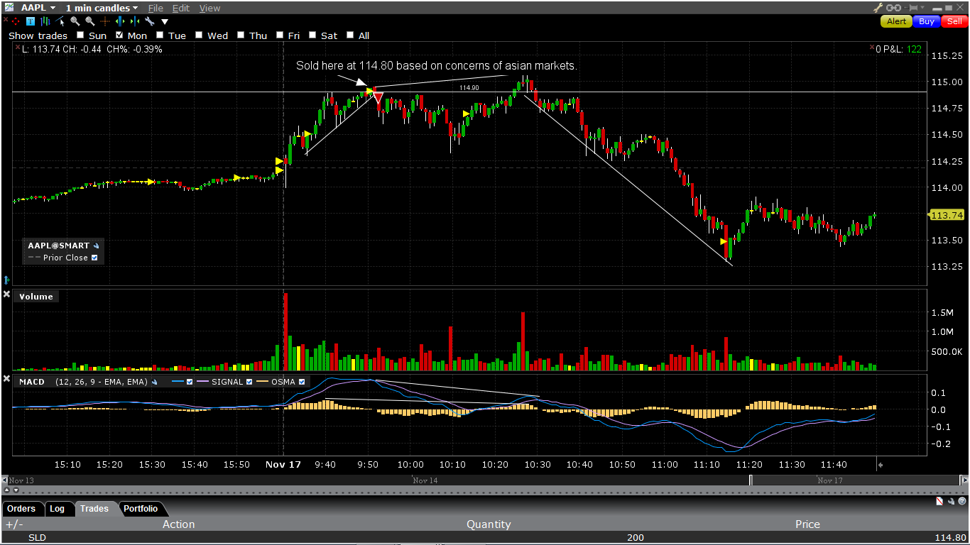Remove the MACD indicator panel

pyautogui.click(x=6, y=380)
